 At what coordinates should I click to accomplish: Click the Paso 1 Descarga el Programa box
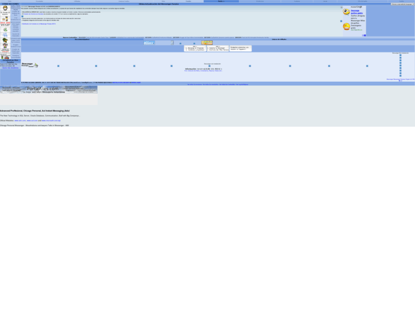(x=195, y=49)
